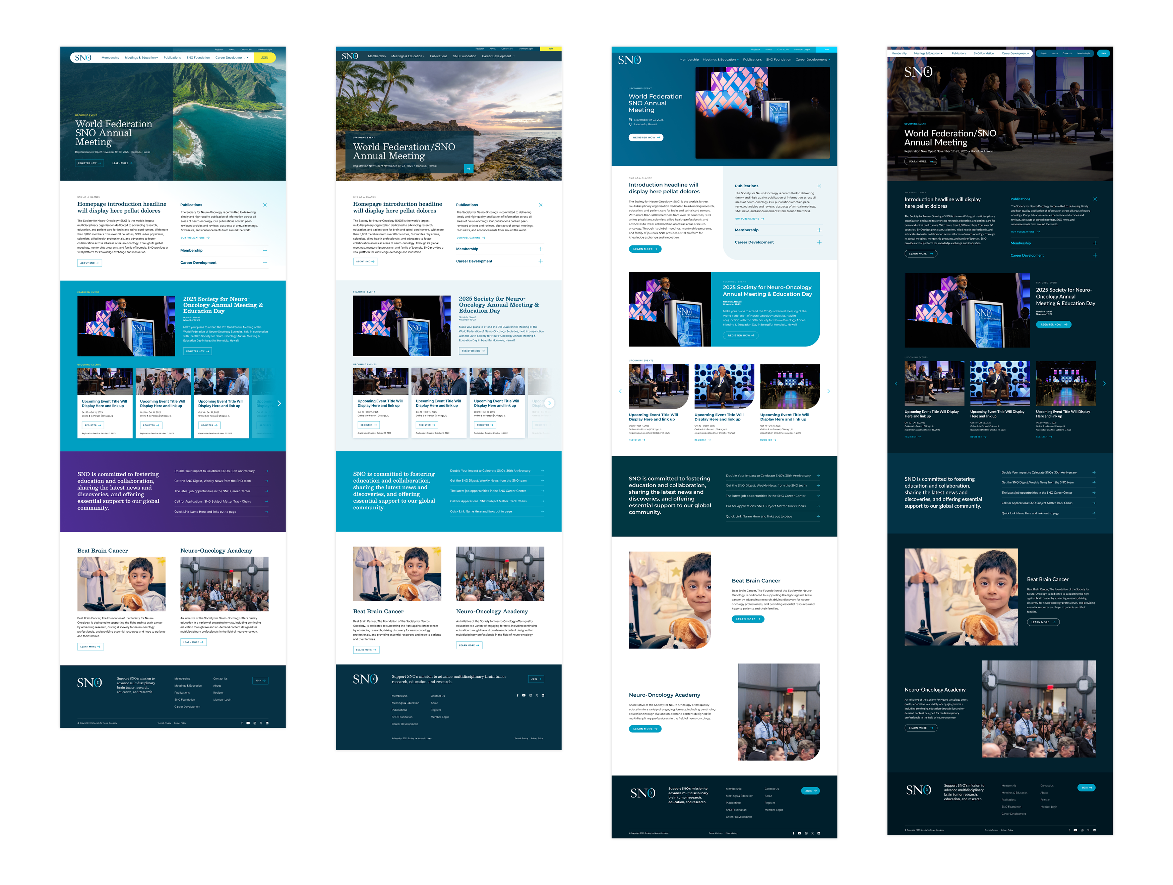This screenshot has height=885, width=1173.
Task: Click Learn More in dark-theme hero
Action: [920, 161]
